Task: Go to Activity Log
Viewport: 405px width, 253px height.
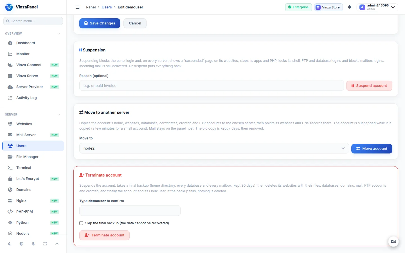Action: 33,98
